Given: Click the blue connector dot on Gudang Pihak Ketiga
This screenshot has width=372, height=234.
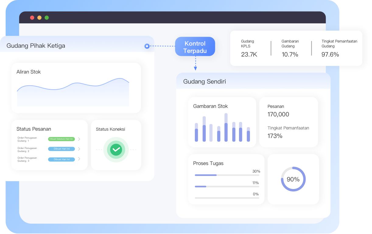Looking at the screenshot, I should pyautogui.click(x=147, y=46).
